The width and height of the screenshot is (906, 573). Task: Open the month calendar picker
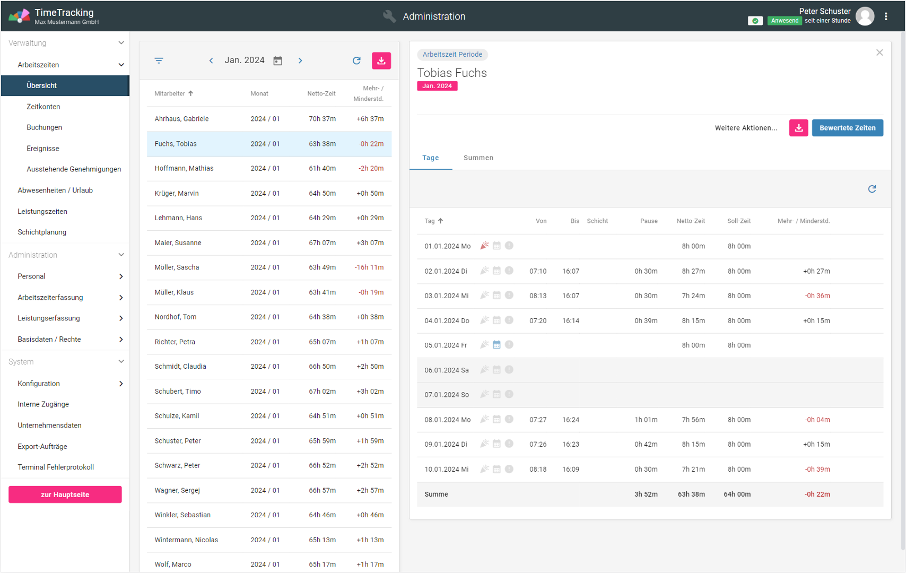277,60
